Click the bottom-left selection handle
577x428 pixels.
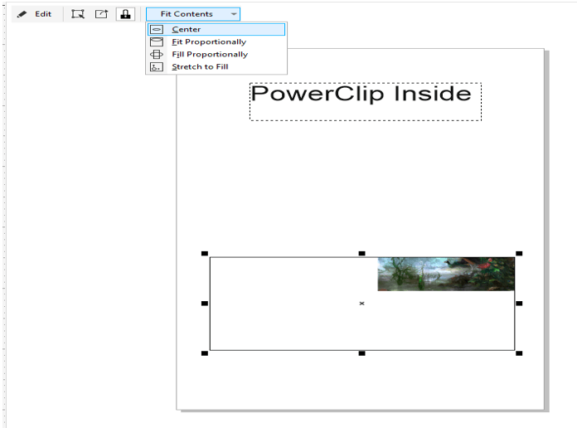205,353
